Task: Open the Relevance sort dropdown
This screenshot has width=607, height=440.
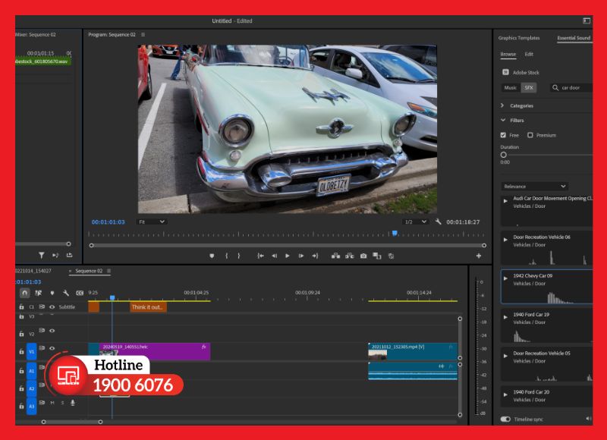Action: pos(535,186)
